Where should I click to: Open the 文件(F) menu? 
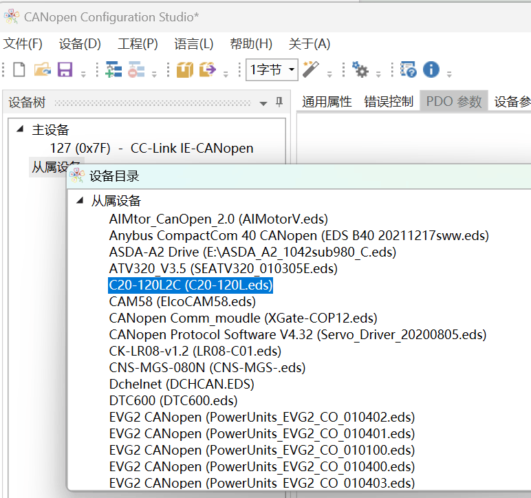coord(23,44)
